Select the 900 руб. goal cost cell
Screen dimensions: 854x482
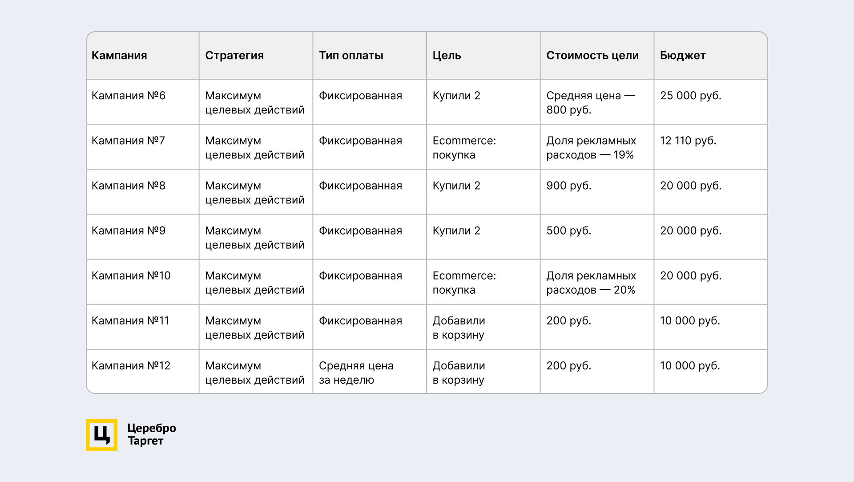tap(569, 186)
